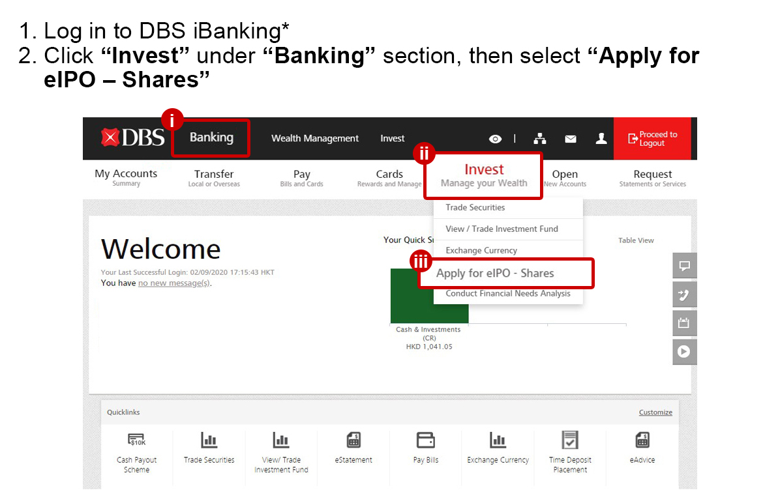
Task: Expand the Transfer Local or Overseas menu
Action: 214,178
